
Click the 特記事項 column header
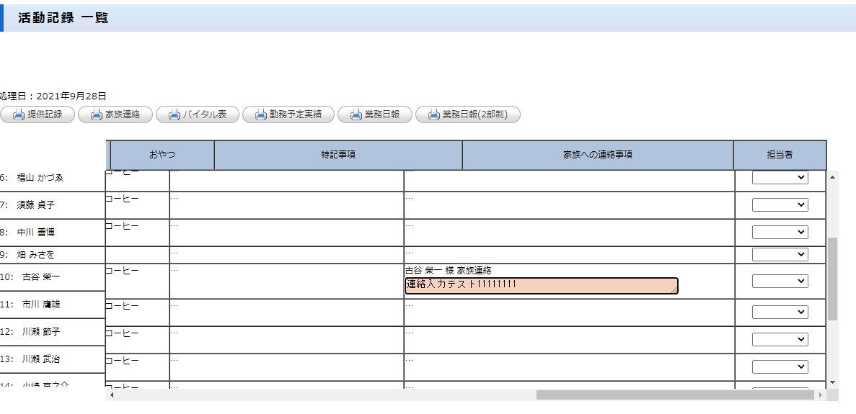click(x=338, y=155)
